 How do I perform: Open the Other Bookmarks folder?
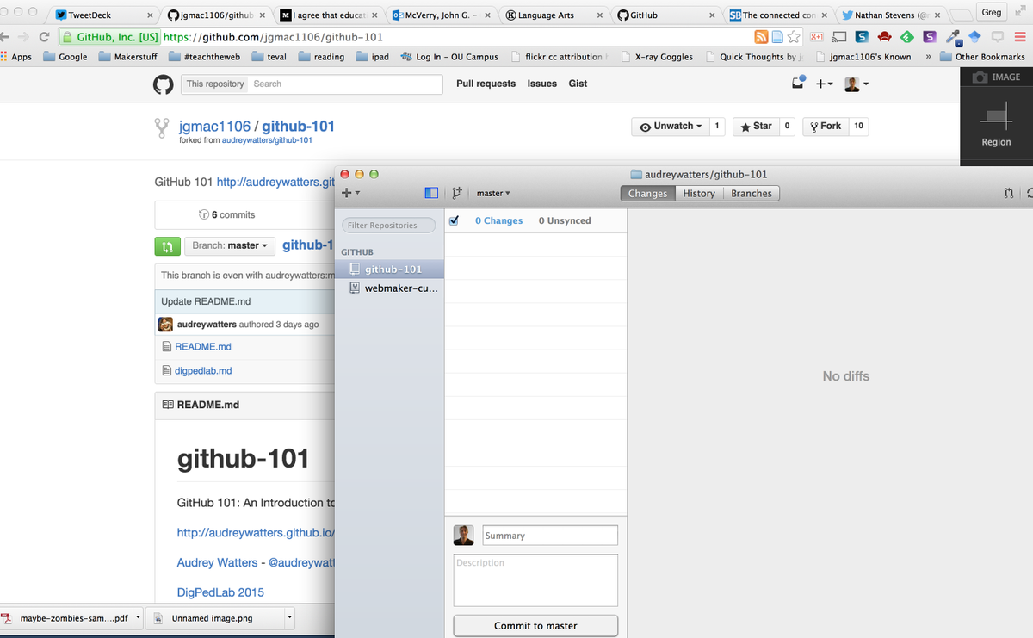point(981,57)
